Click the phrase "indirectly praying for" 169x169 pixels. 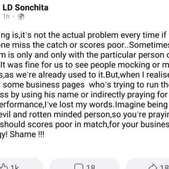click(x=129, y=95)
